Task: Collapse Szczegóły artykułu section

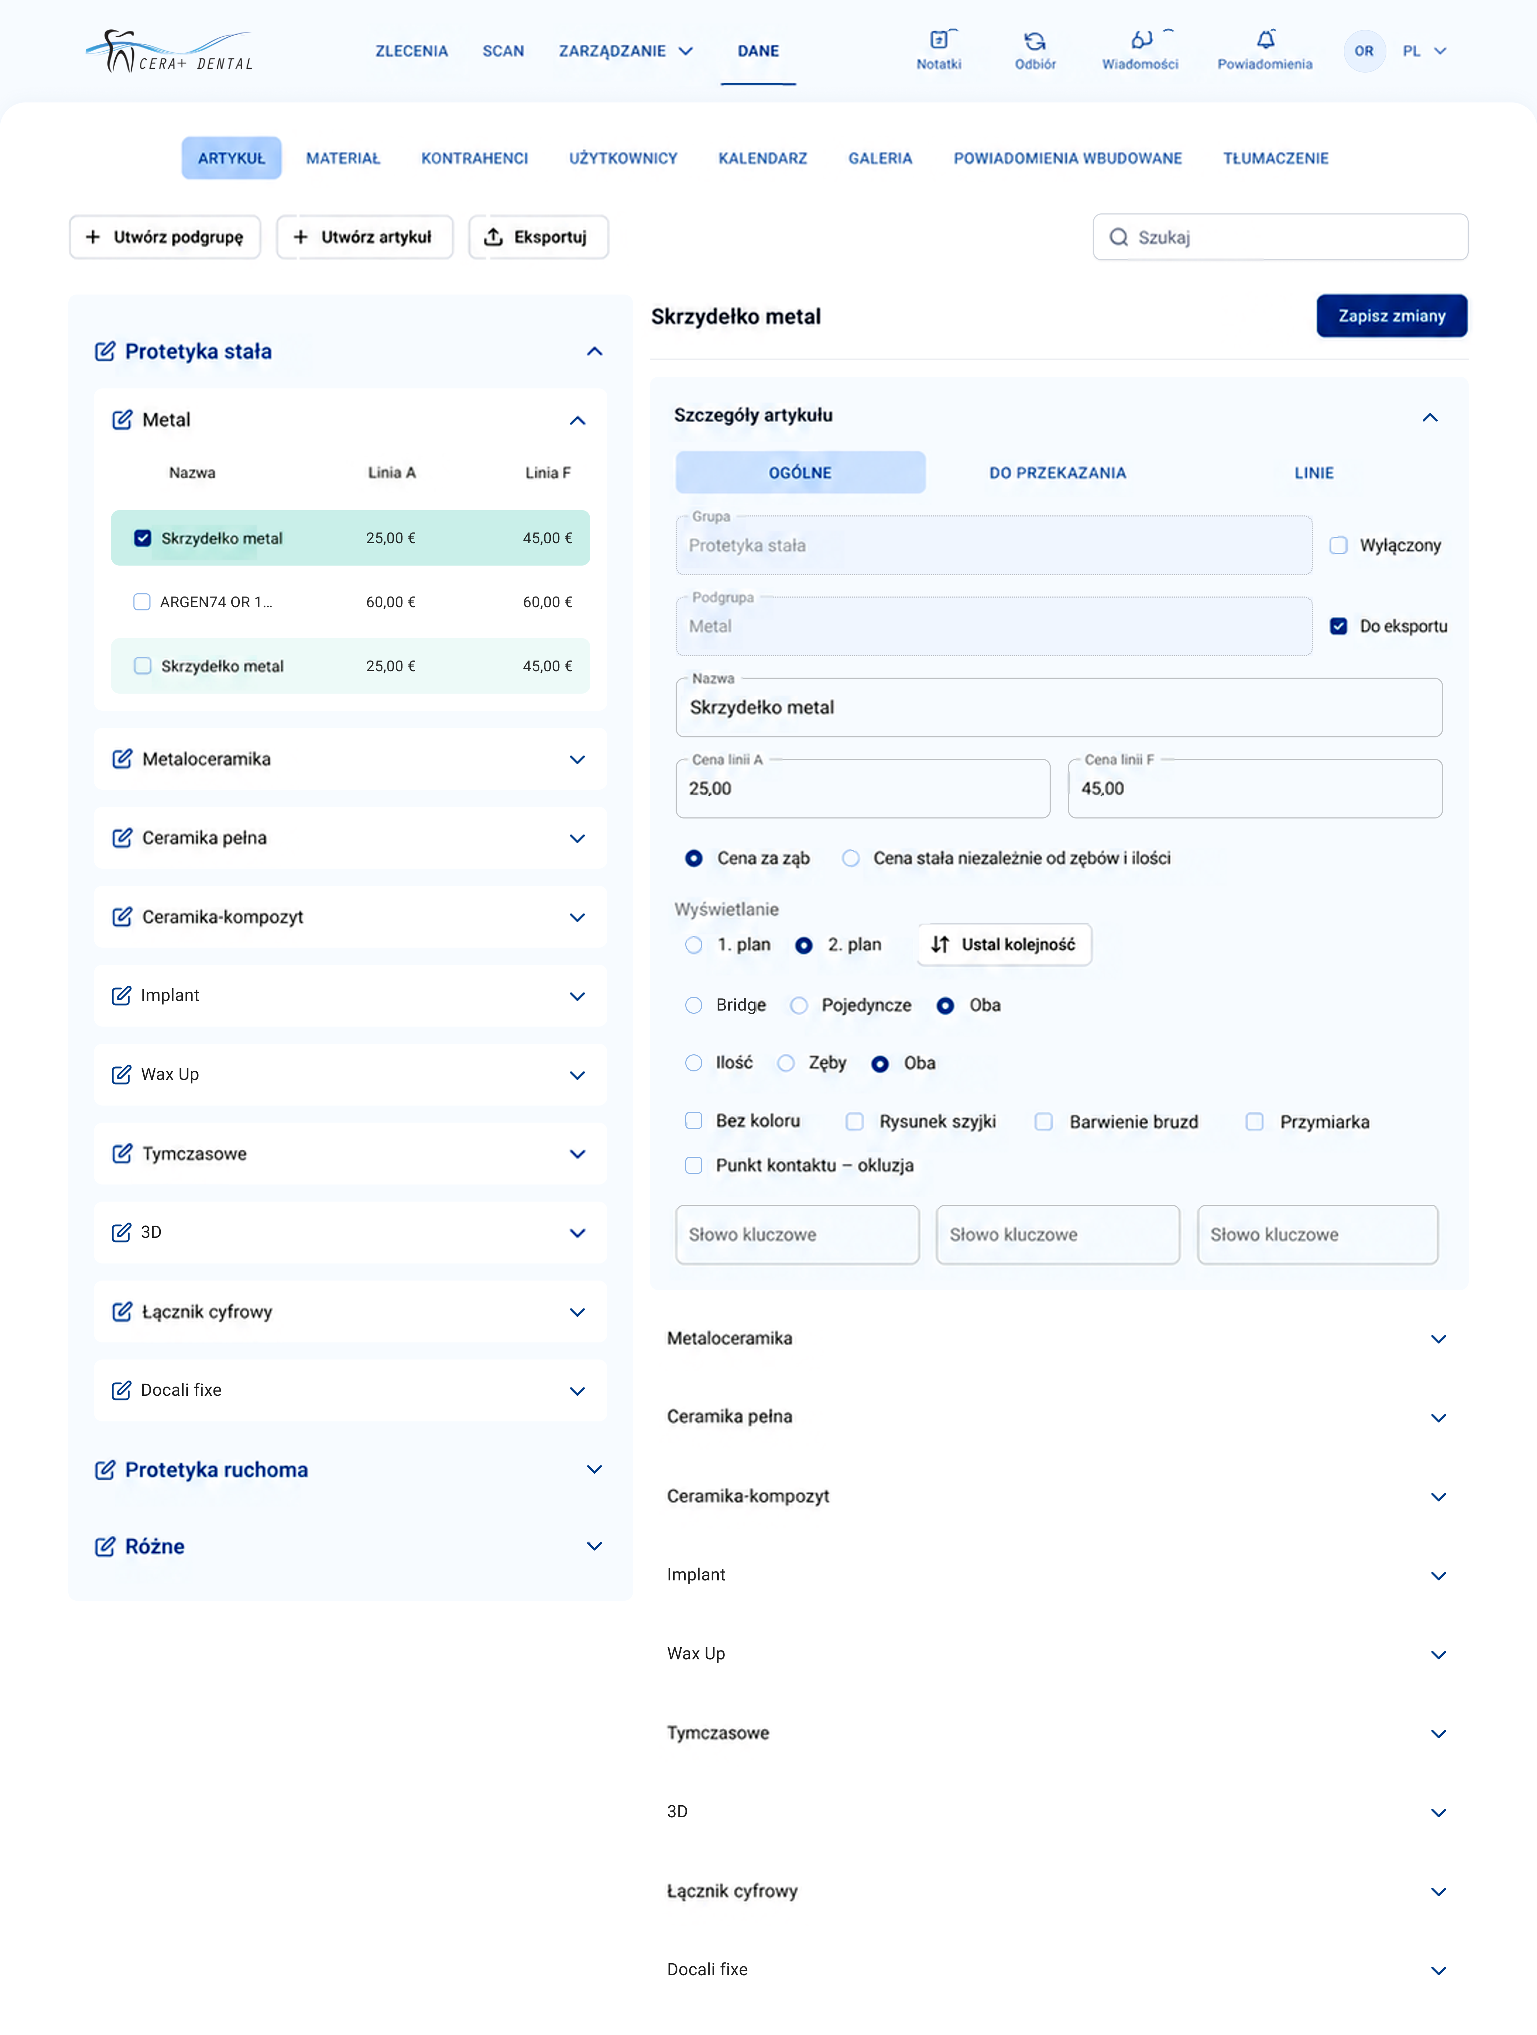Action: 1430,418
